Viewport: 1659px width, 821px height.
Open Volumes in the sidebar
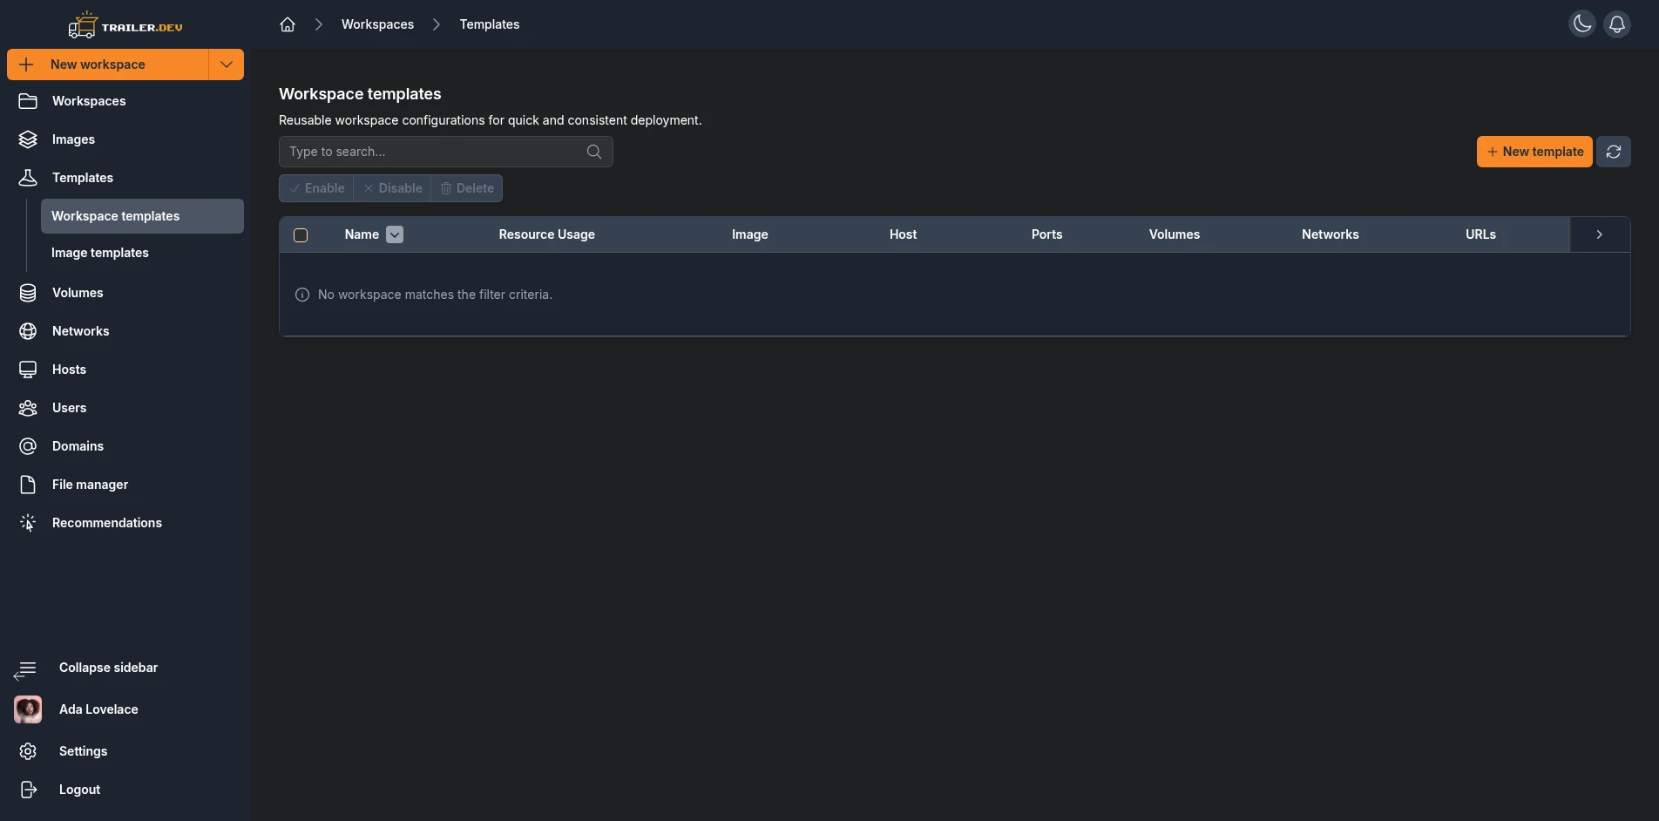pyautogui.click(x=125, y=293)
